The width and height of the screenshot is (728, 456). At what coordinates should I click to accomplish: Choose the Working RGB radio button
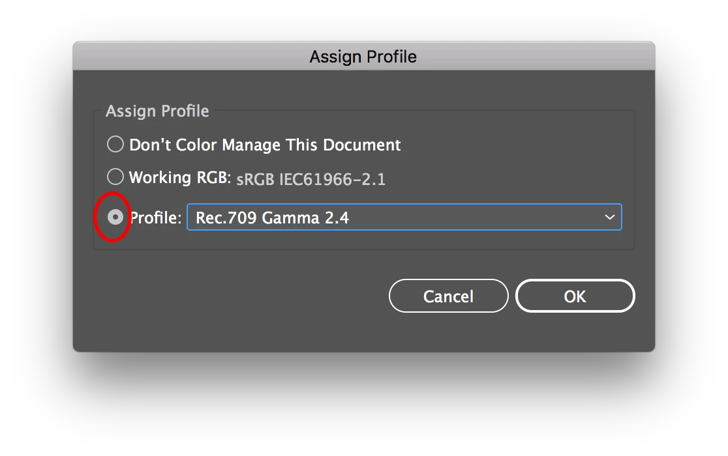tap(115, 177)
